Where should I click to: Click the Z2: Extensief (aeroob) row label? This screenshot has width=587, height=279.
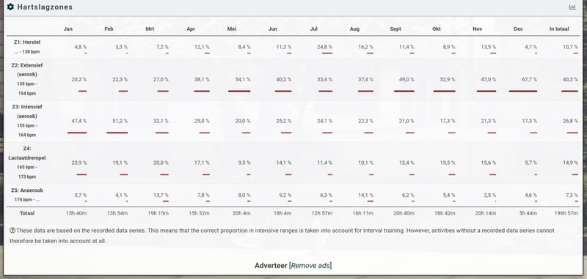[x=27, y=70]
